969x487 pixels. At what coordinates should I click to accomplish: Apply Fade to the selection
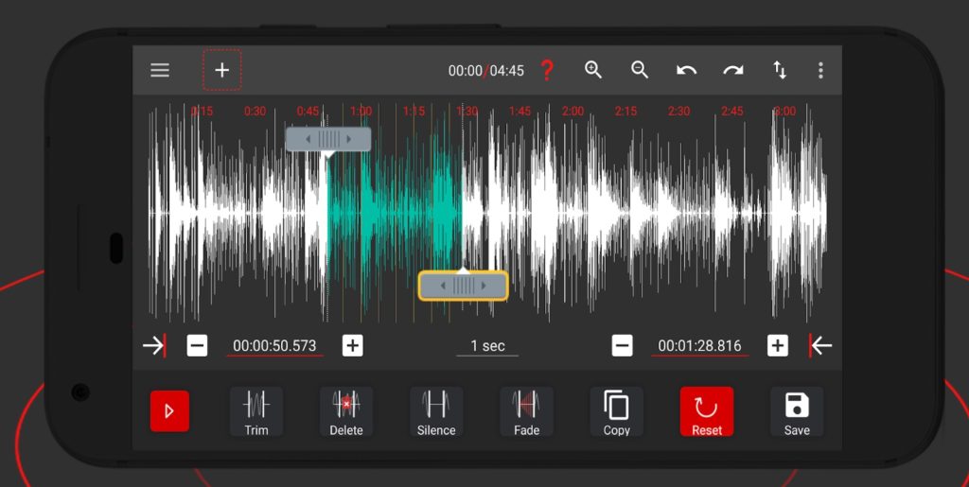click(x=526, y=411)
